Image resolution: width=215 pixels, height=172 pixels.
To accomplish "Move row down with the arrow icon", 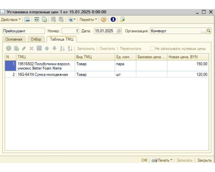I will pyautogui.click(x=55, y=49).
